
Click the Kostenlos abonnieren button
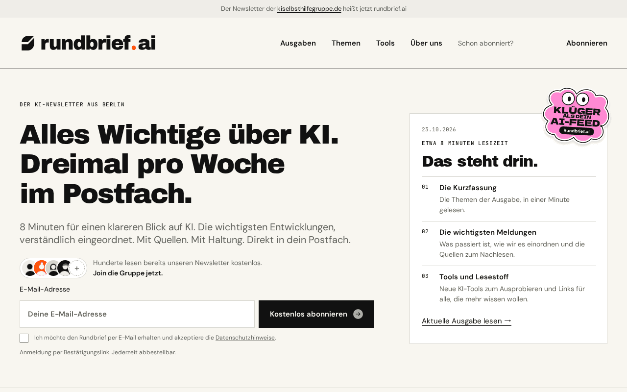click(x=316, y=314)
